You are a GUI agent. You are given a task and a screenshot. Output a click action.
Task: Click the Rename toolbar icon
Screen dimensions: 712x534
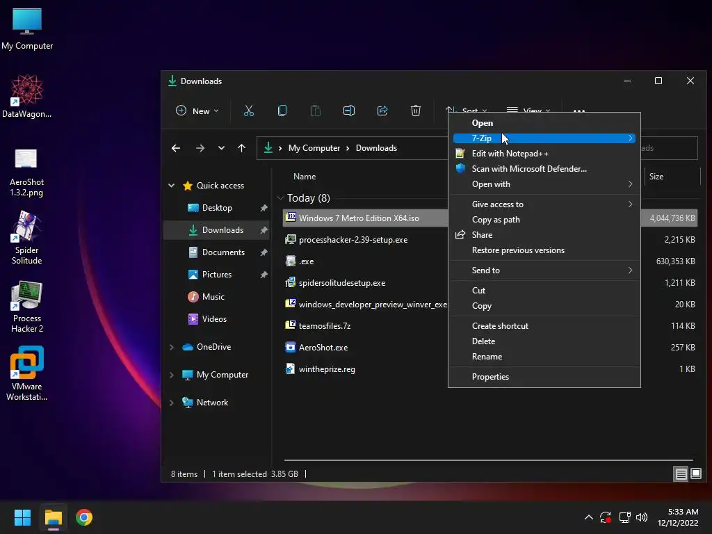349,111
